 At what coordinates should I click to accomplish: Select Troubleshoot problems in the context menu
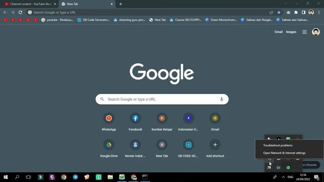289,145
